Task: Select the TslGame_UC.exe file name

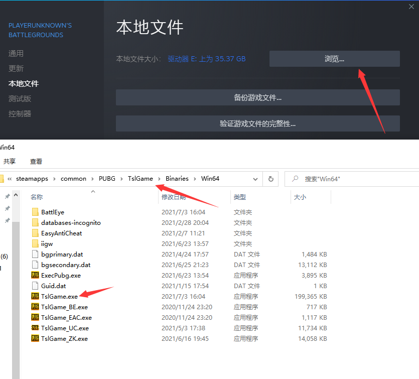Action: (x=65, y=328)
